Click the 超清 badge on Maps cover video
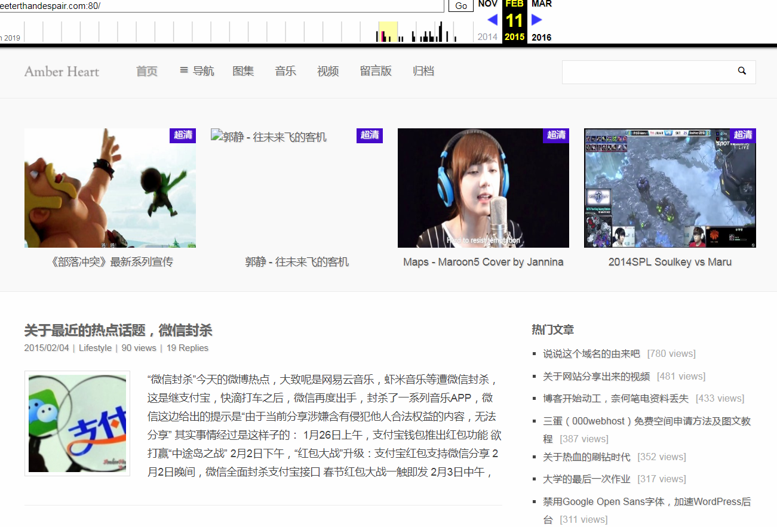 (556, 135)
